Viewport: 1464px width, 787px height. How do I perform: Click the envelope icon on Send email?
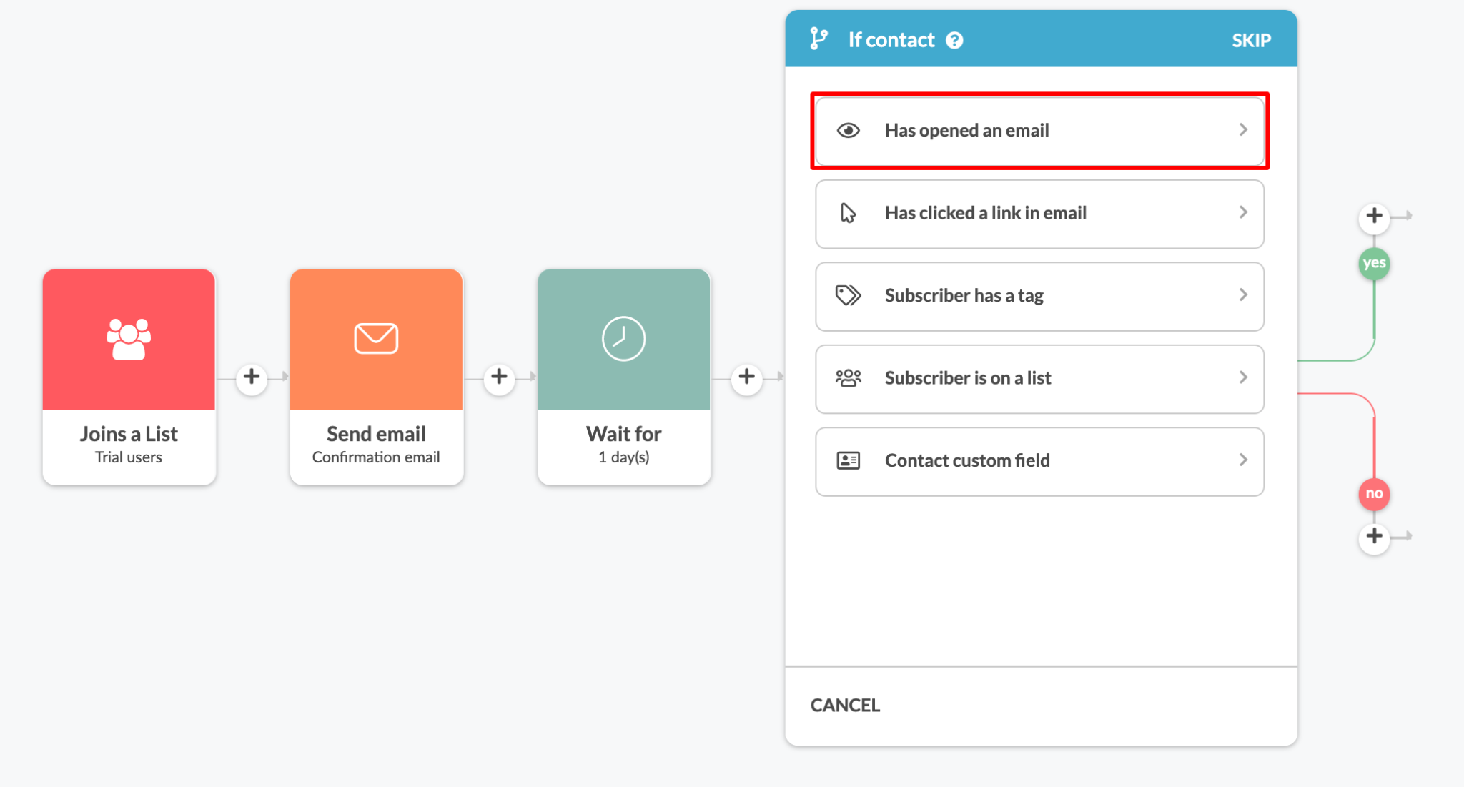pos(376,338)
